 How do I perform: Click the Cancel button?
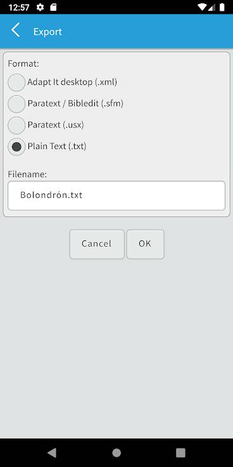[x=97, y=244]
